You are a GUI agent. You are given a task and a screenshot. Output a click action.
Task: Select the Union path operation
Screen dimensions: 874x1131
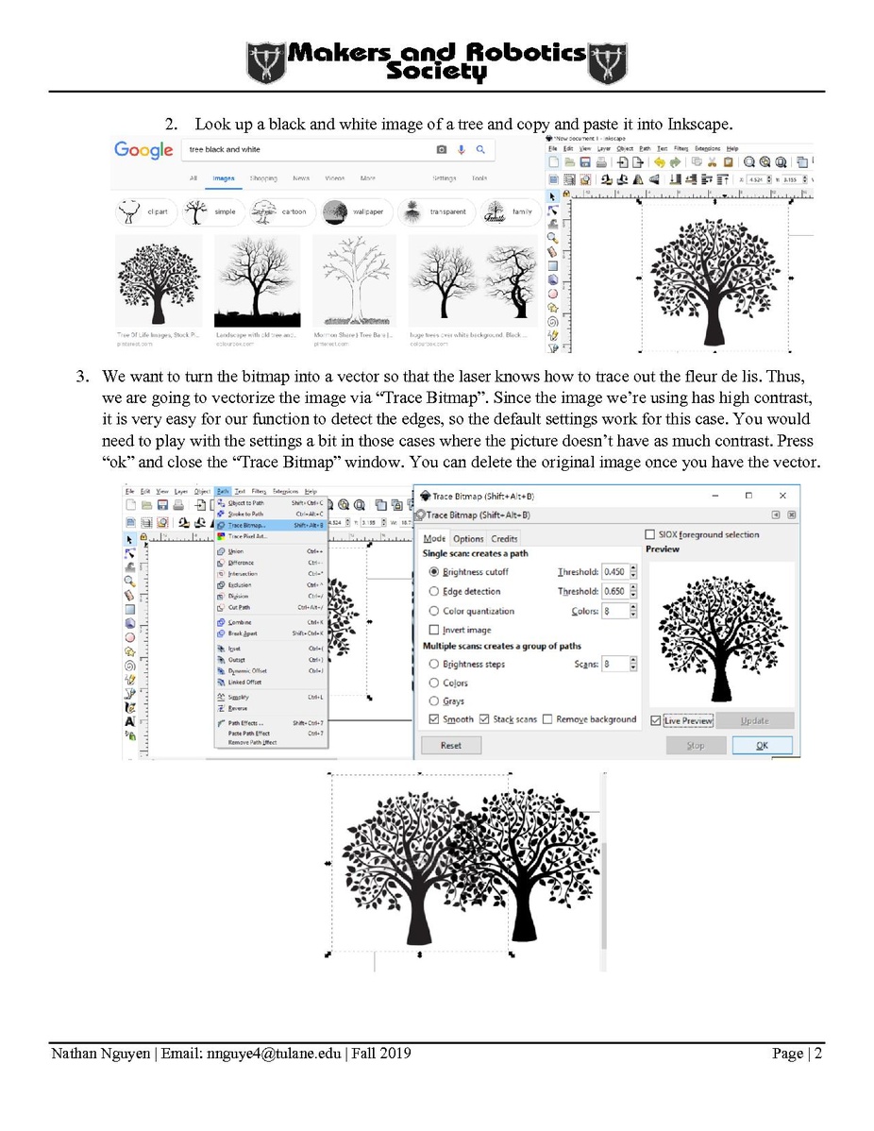(235, 551)
